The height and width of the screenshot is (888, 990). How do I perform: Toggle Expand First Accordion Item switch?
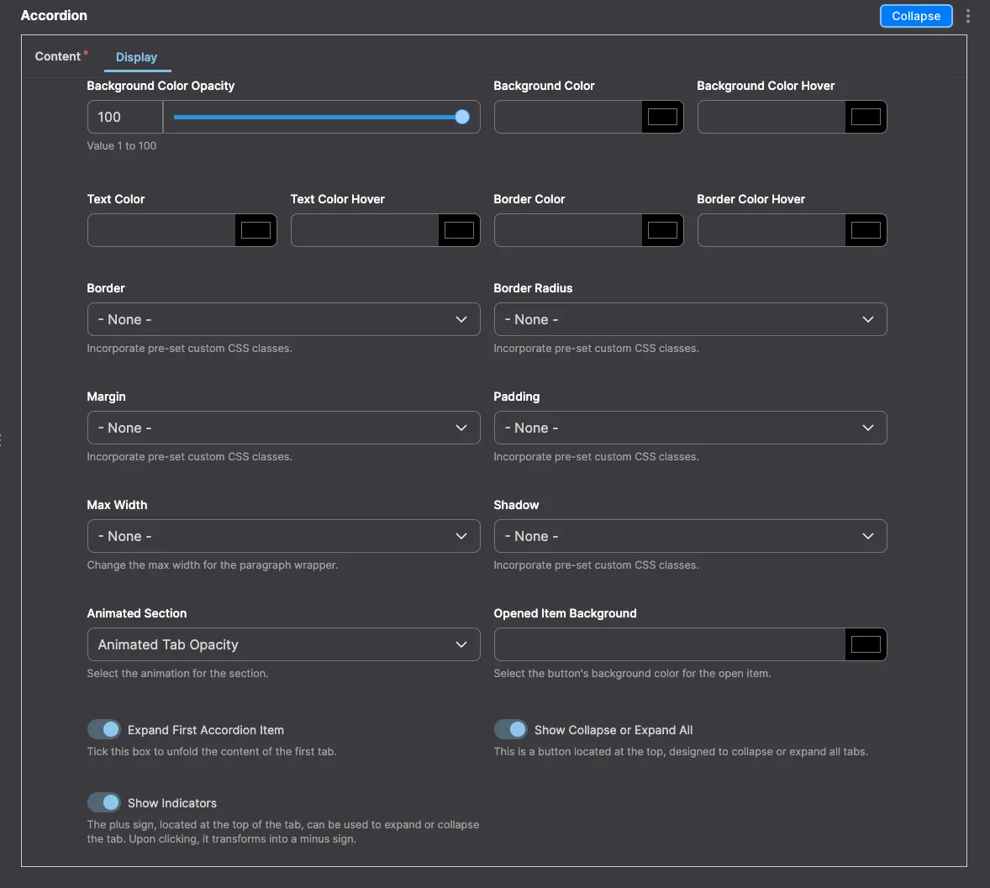click(x=104, y=729)
